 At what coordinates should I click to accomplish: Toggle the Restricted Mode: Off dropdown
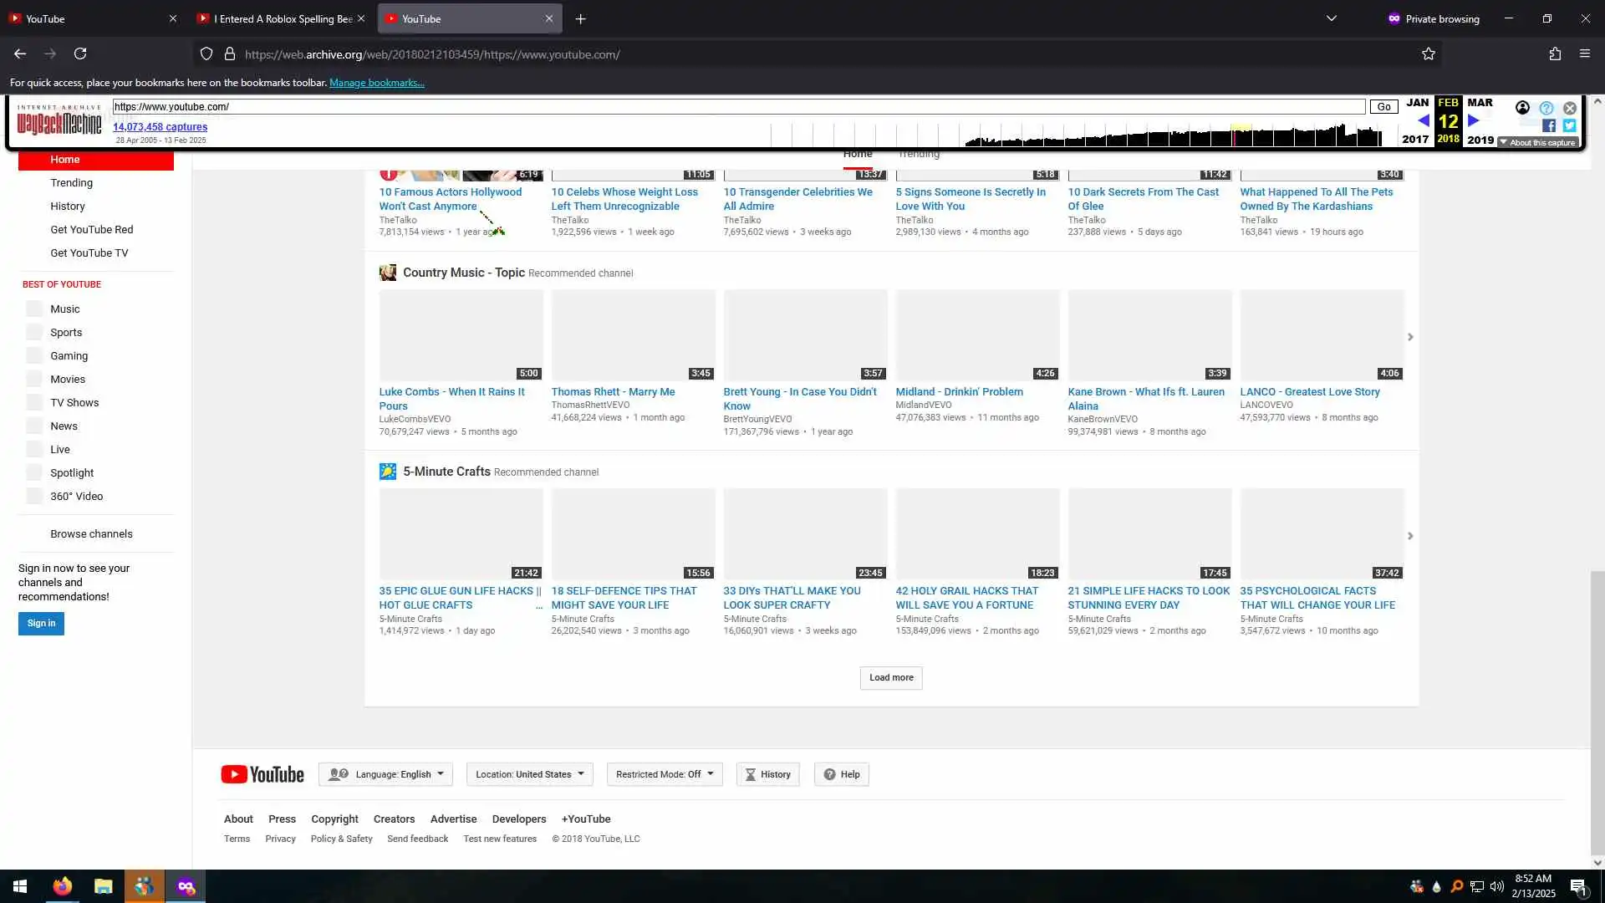(x=665, y=774)
